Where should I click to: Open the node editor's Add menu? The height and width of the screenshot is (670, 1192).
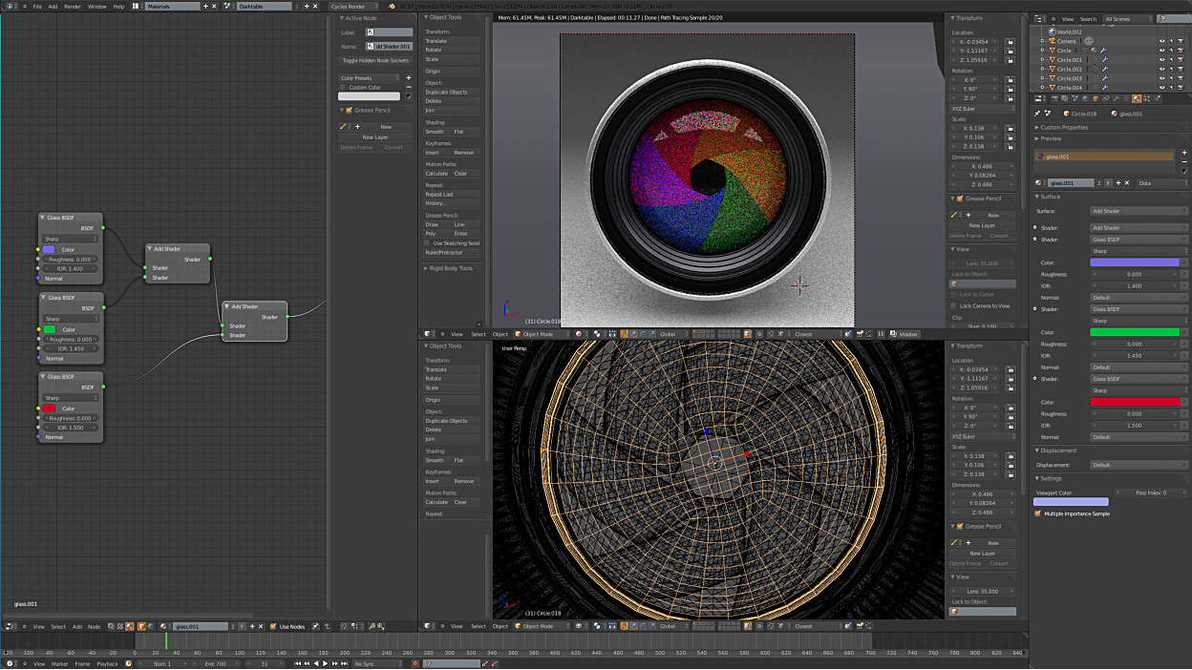point(77,626)
